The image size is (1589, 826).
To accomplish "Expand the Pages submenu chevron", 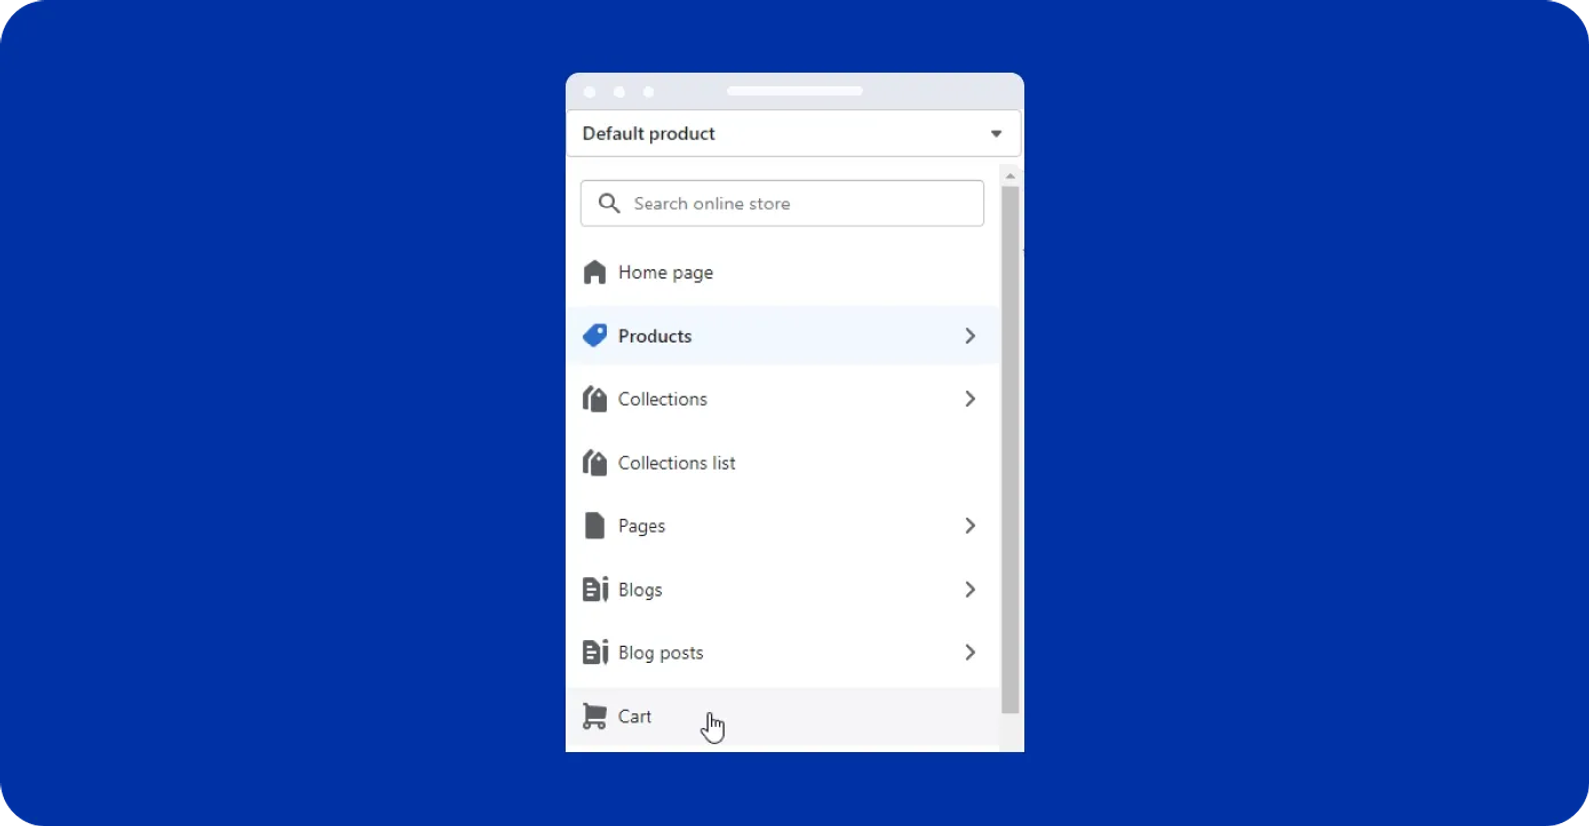I will (x=970, y=526).
